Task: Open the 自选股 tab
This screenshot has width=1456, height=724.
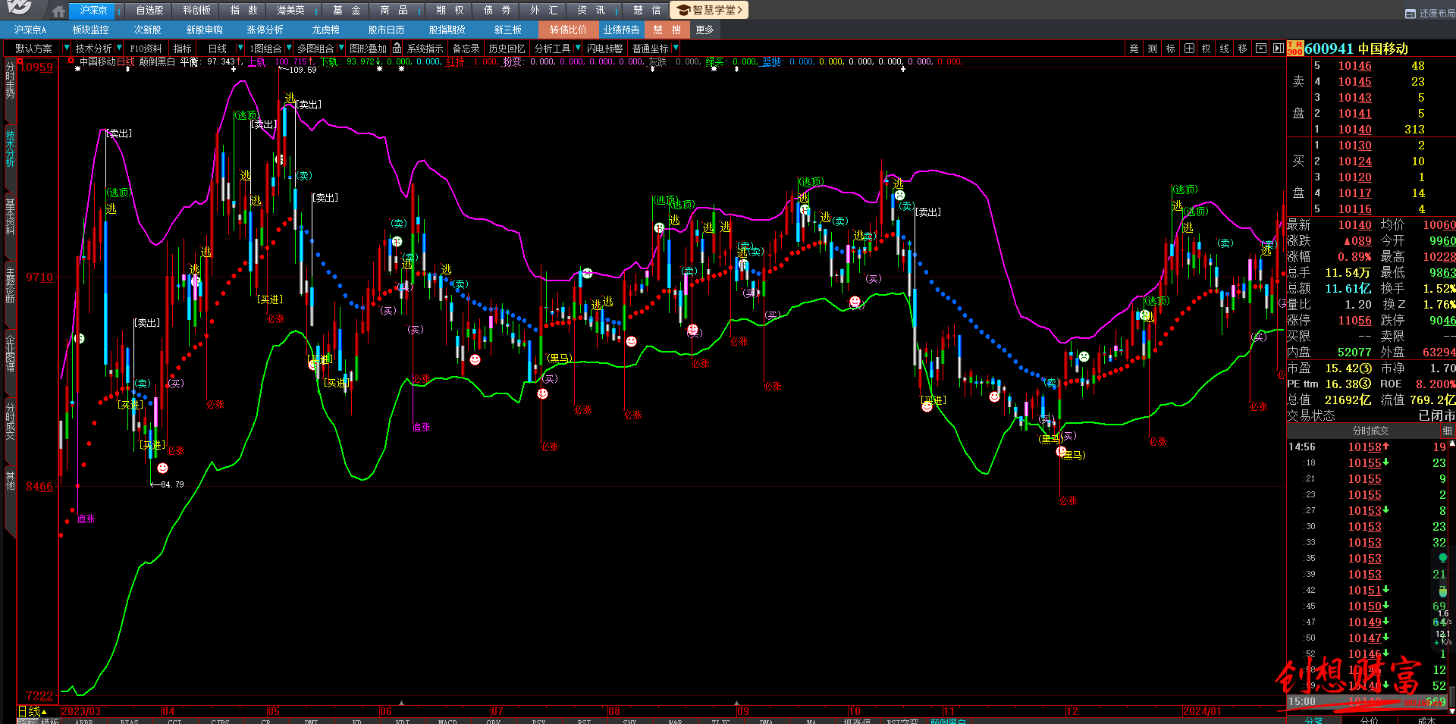Action: [149, 11]
